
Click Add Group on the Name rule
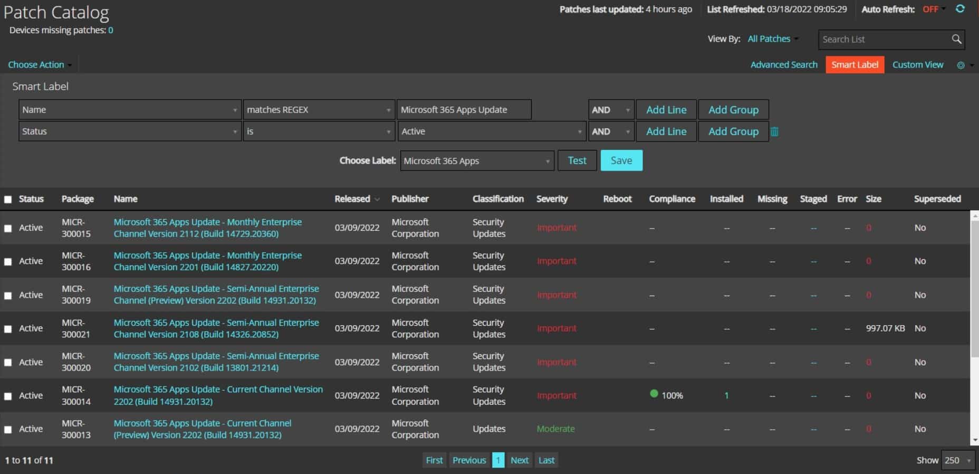click(733, 110)
